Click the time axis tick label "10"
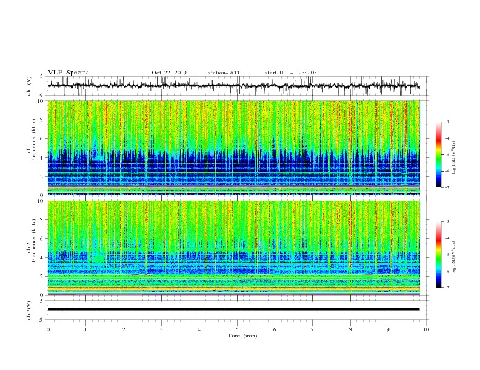480x370 pixels. pos(426,329)
